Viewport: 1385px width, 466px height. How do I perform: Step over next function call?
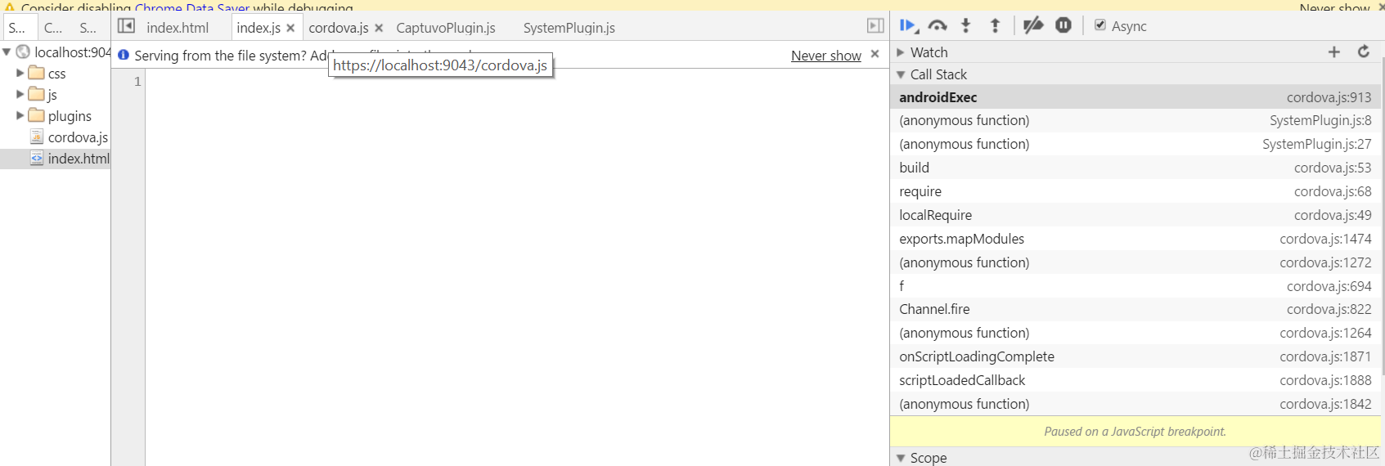938,25
